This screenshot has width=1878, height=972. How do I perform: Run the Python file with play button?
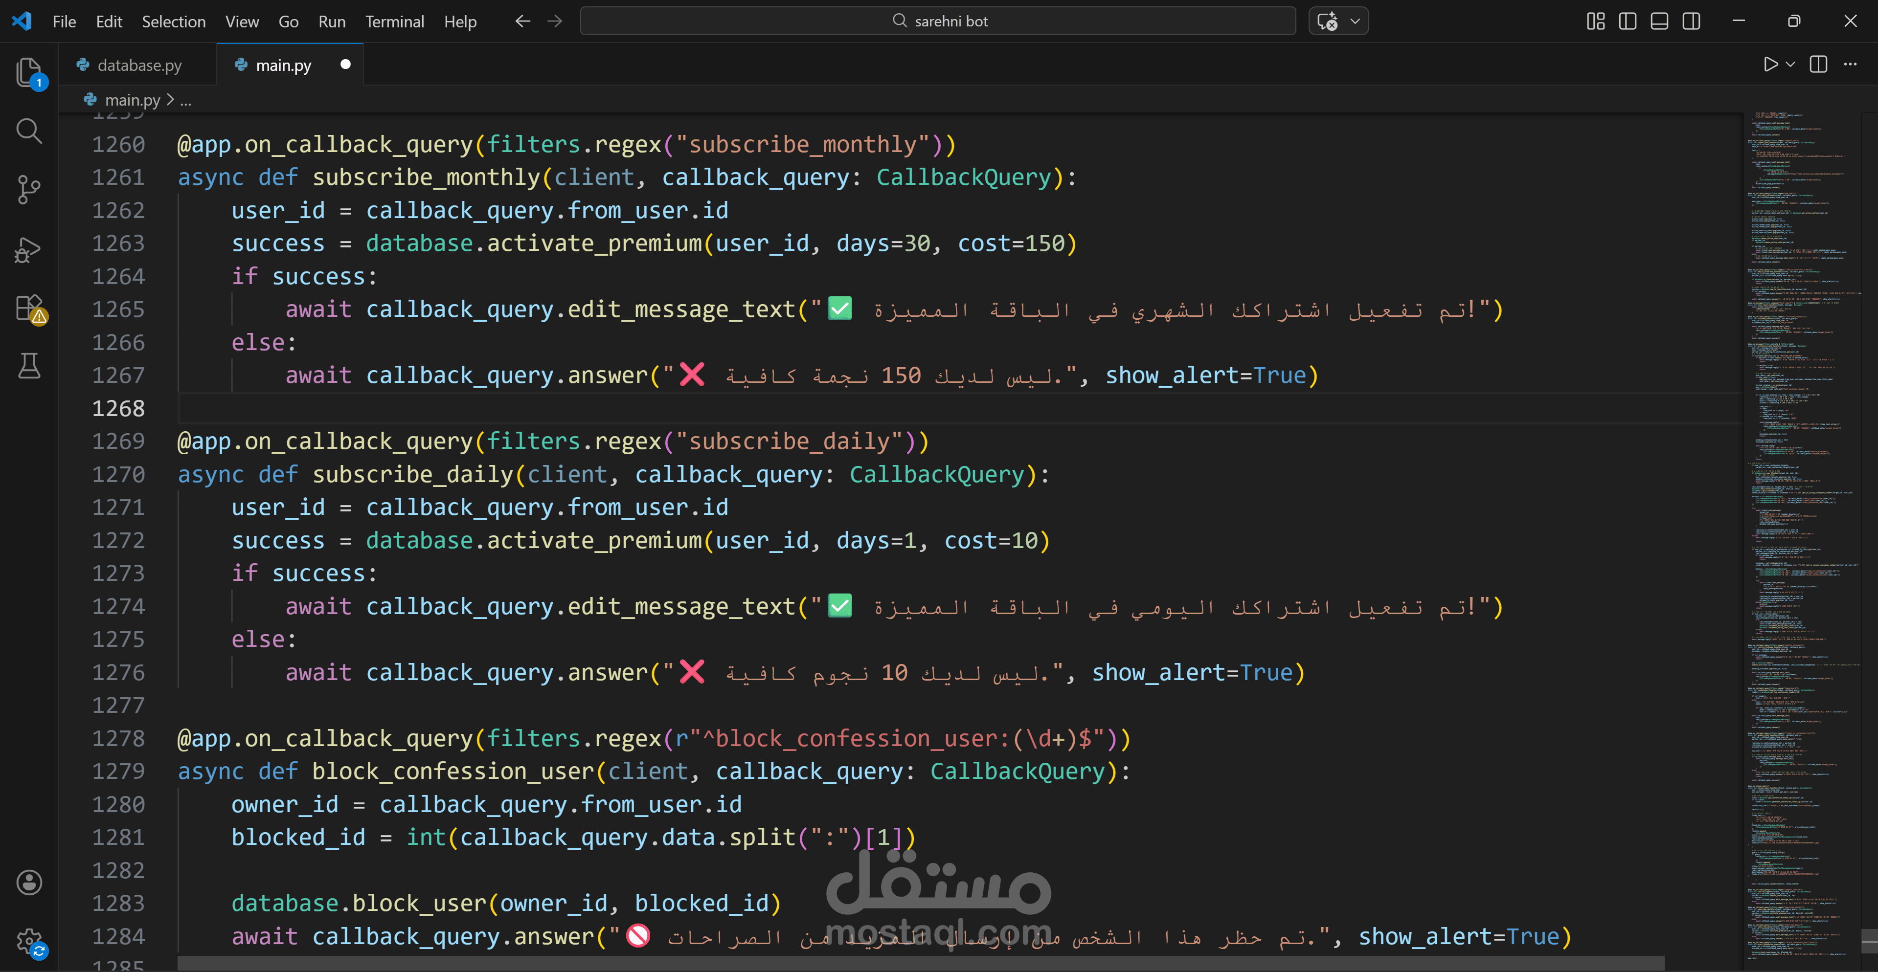[x=1770, y=64]
